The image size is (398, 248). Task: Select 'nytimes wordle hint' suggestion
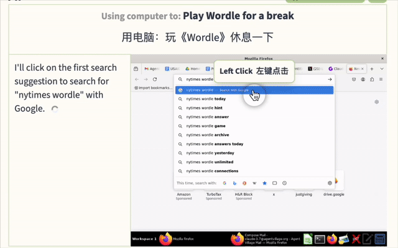coord(254,108)
